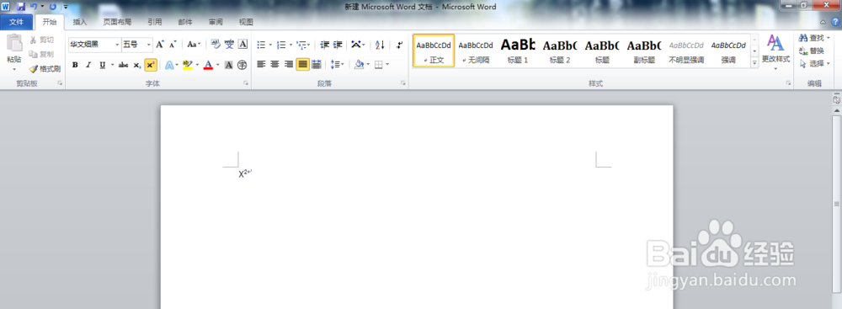Minimize the ribbon with the caret icon

click(823, 22)
